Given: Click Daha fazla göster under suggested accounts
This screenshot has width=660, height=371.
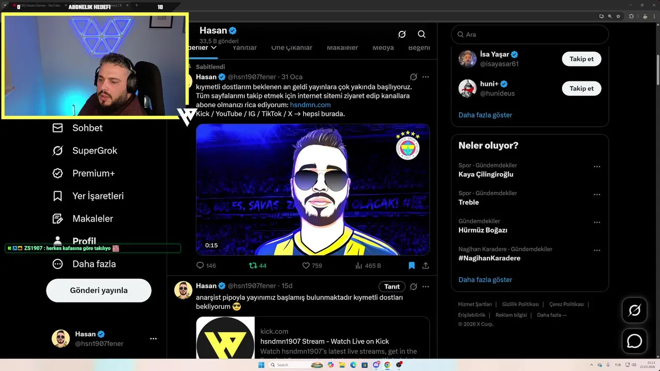Looking at the screenshot, I should [x=485, y=115].
